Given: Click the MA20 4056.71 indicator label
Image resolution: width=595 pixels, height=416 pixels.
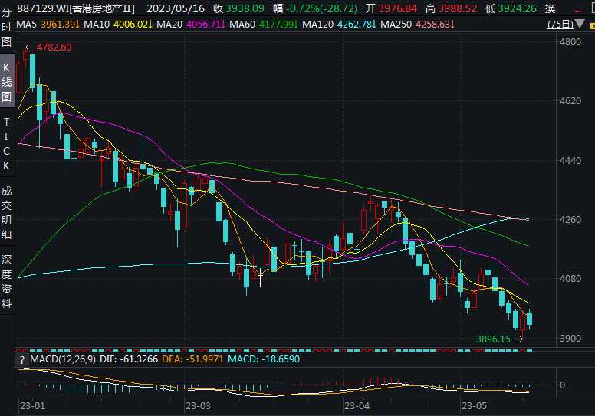Looking at the screenshot, I should [x=190, y=25].
